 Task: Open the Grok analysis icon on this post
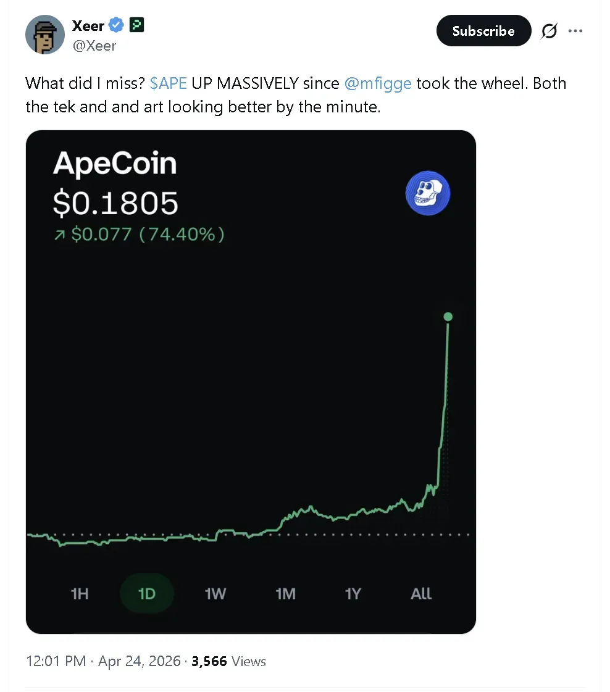click(x=549, y=30)
